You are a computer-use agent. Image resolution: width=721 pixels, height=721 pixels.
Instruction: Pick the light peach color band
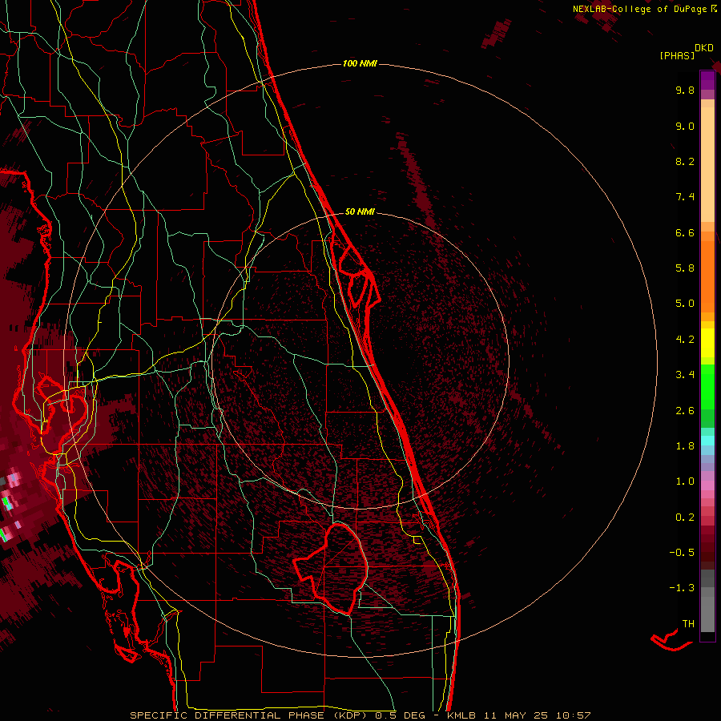707,164
